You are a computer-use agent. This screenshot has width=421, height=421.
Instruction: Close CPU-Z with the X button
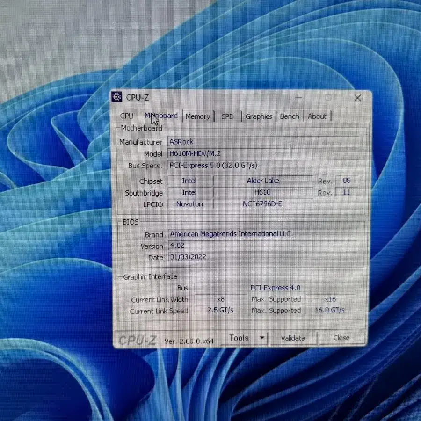358,98
